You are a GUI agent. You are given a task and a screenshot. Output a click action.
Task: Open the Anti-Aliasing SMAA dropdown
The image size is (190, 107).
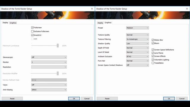(49, 90)
